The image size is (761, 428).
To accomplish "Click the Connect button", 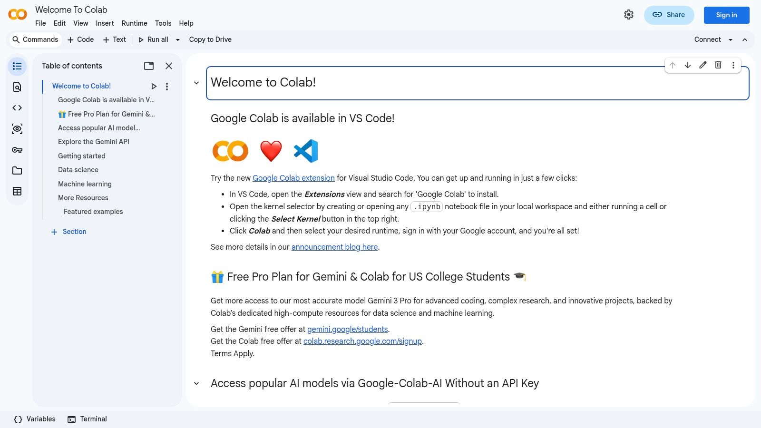I will (x=707, y=40).
